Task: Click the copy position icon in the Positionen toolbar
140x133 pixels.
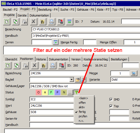Action: click(x=17, y=65)
